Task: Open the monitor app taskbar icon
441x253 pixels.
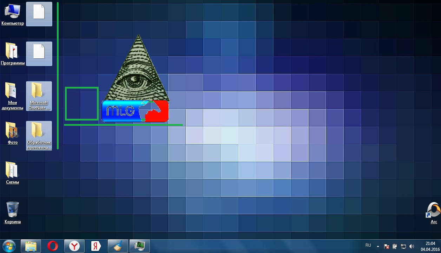Action: point(140,246)
